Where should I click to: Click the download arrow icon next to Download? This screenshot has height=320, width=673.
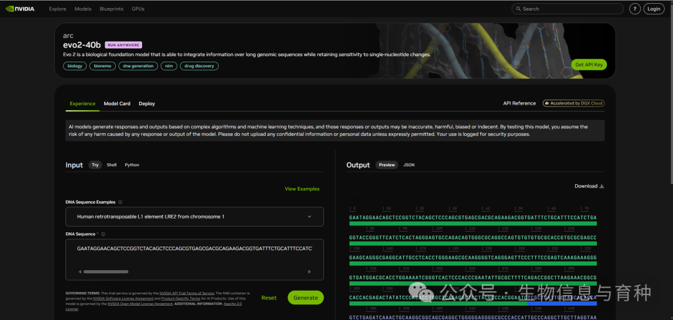[x=602, y=186]
